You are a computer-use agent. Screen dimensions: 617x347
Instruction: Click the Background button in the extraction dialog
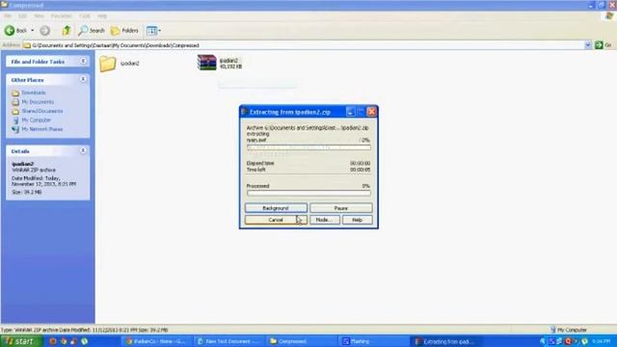click(276, 208)
